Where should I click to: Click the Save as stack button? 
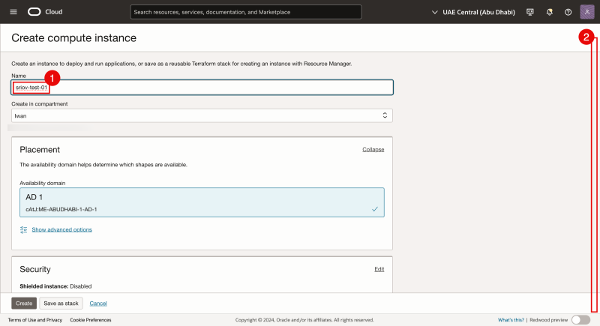click(x=61, y=303)
